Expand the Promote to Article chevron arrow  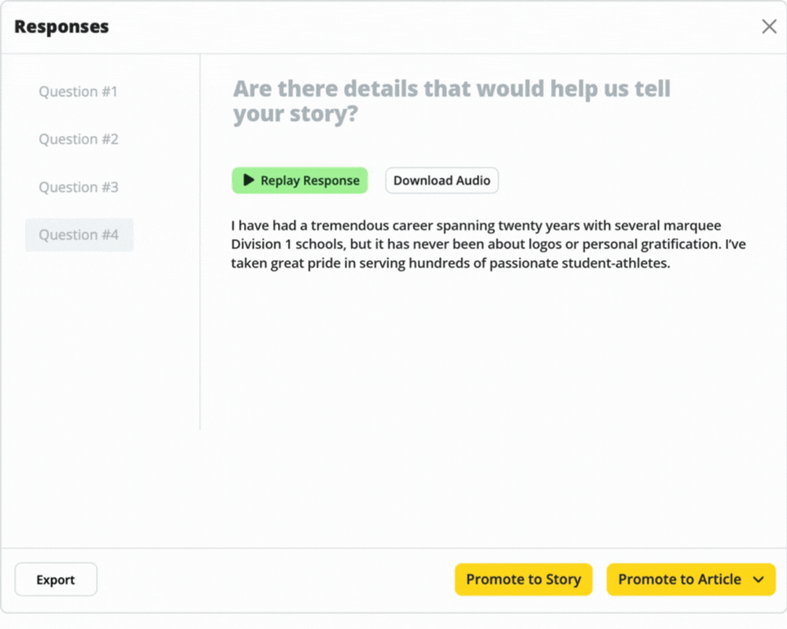point(759,579)
